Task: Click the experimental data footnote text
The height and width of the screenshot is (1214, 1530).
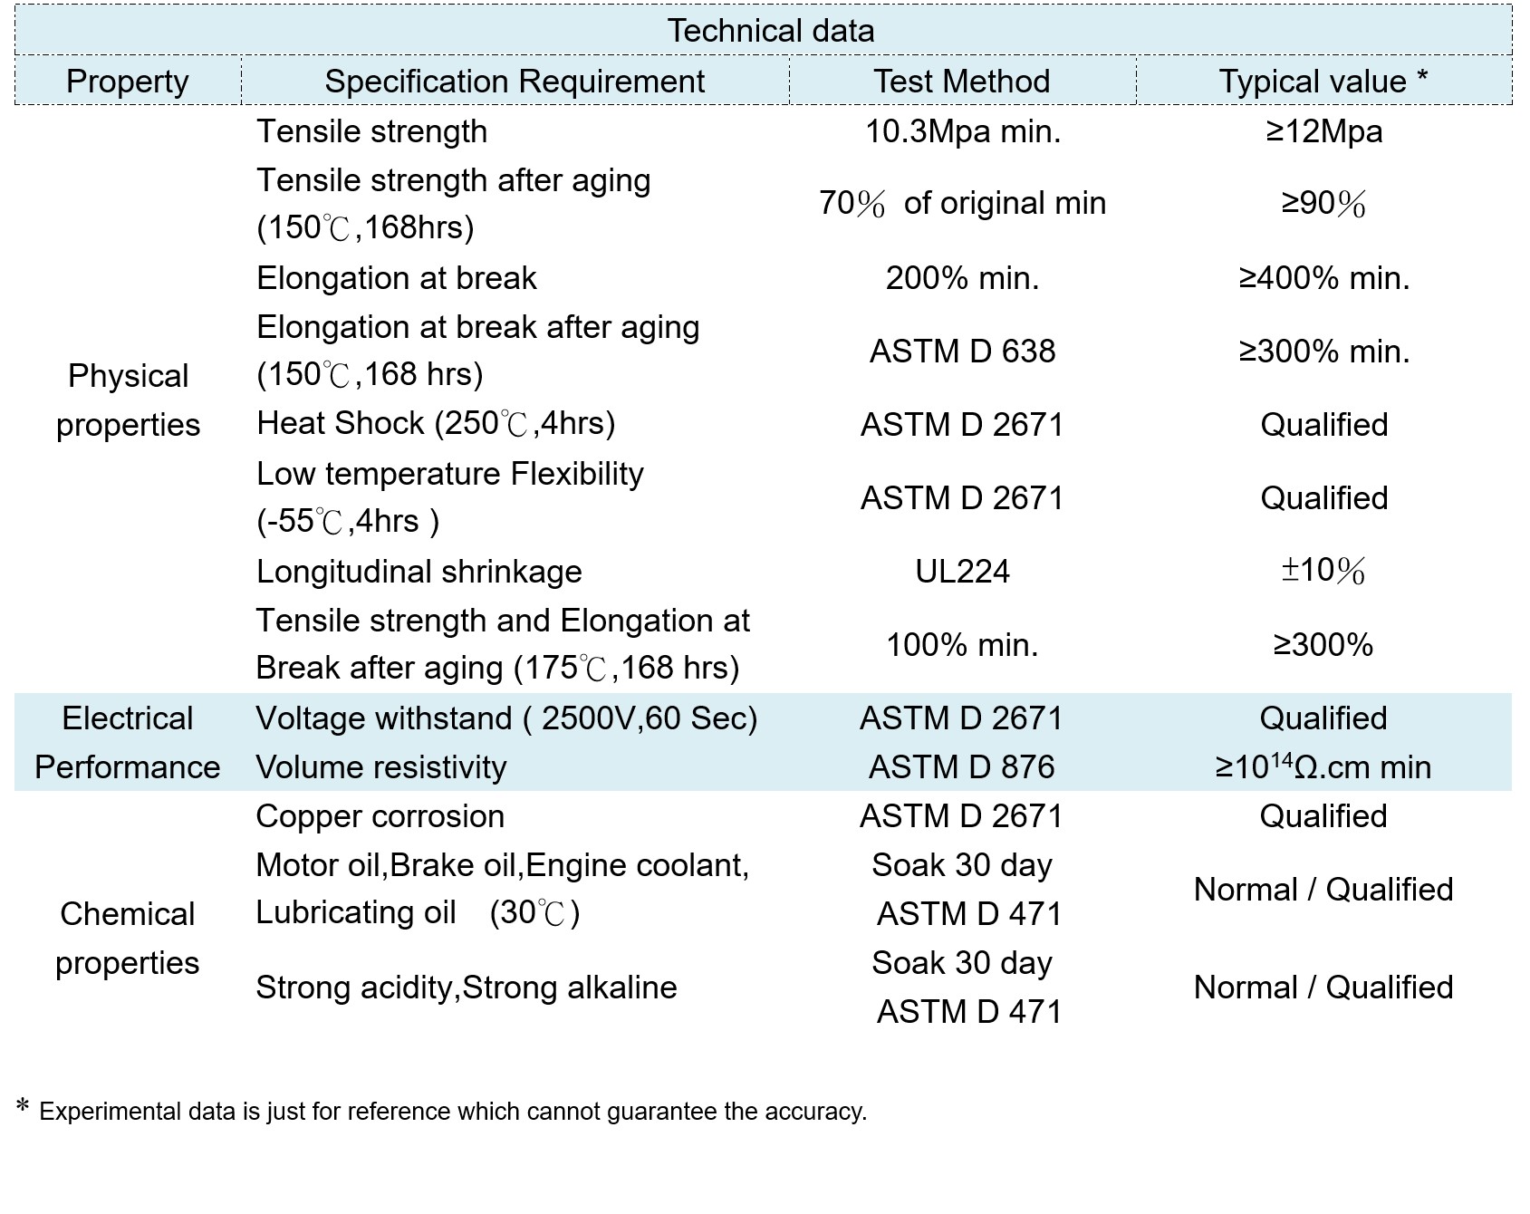Action: (x=453, y=1112)
